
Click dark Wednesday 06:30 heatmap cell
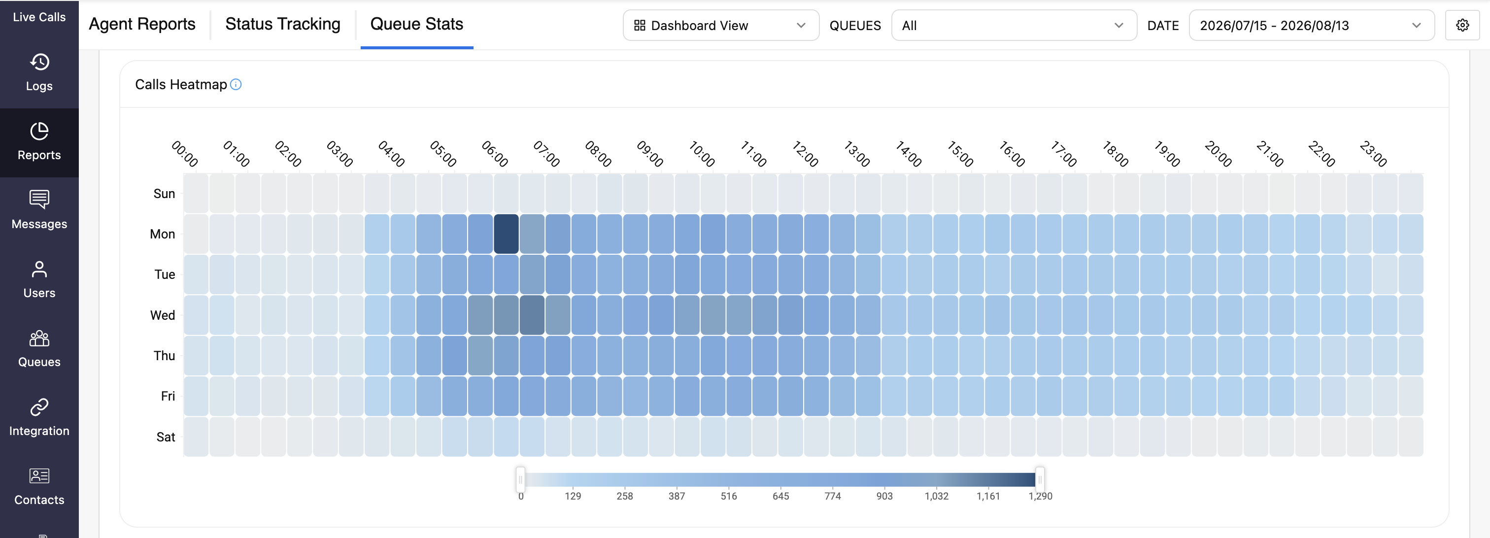coord(532,315)
